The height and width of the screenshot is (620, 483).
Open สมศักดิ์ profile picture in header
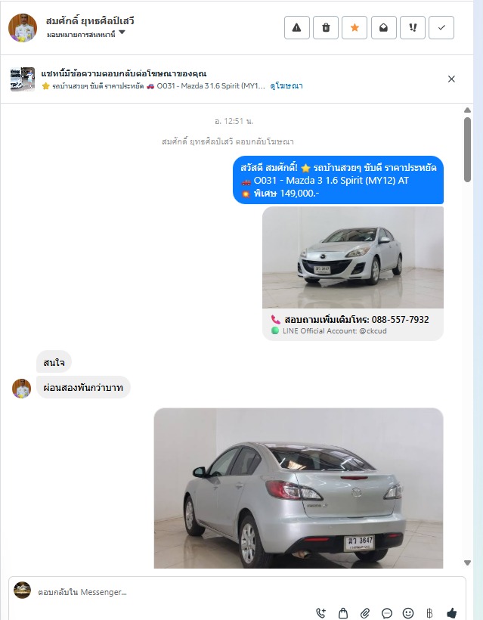tap(23, 28)
